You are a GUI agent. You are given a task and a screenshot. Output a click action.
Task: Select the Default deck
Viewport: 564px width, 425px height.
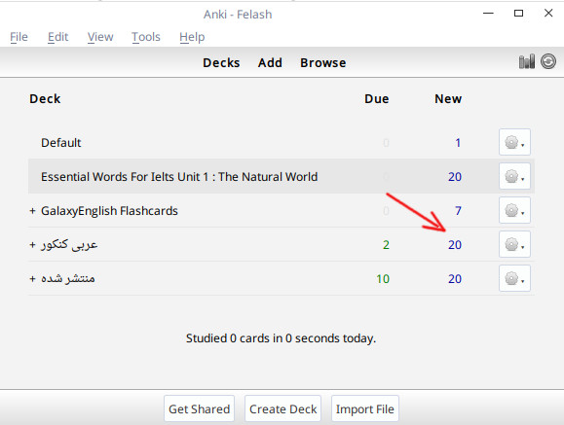click(x=60, y=143)
